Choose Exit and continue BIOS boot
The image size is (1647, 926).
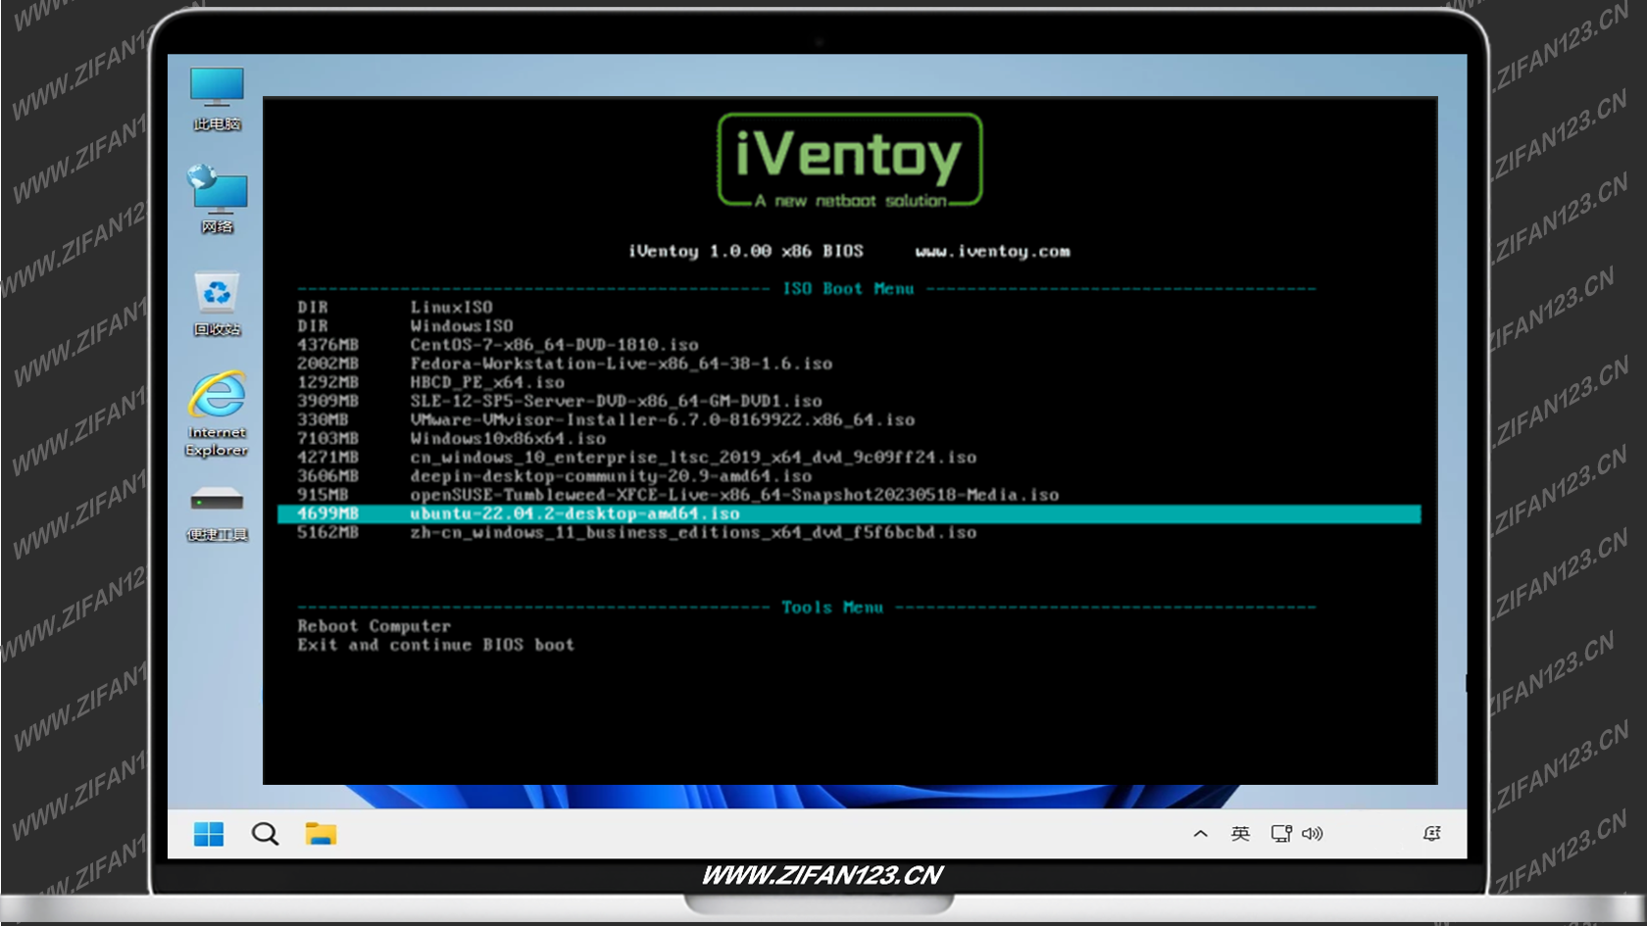coord(436,645)
